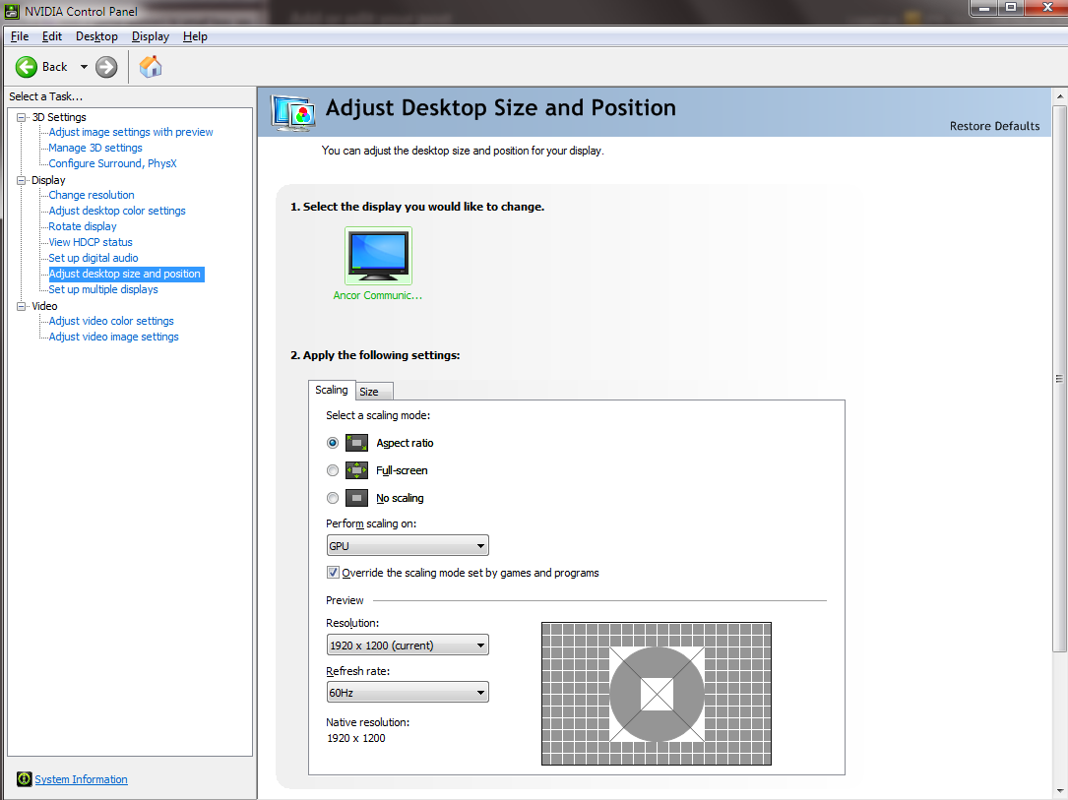This screenshot has width=1068, height=800.
Task: Open Adjust video image settings
Action: (x=114, y=337)
